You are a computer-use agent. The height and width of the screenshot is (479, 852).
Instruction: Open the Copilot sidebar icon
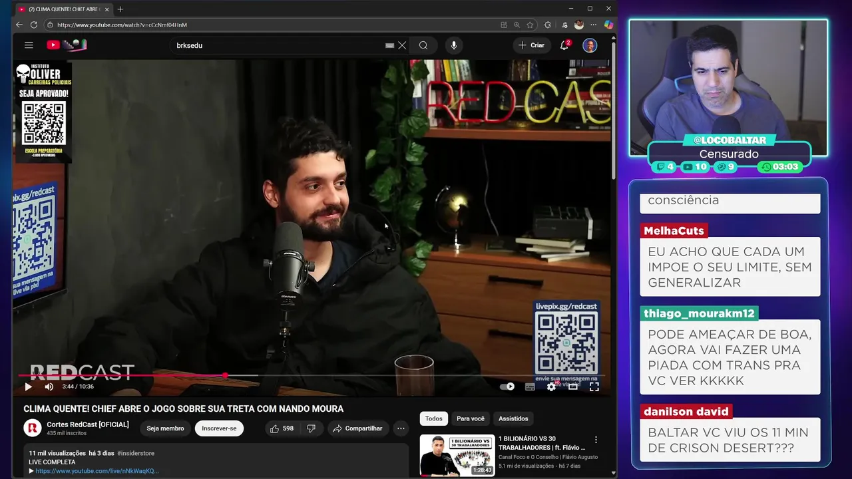(608, 25)
